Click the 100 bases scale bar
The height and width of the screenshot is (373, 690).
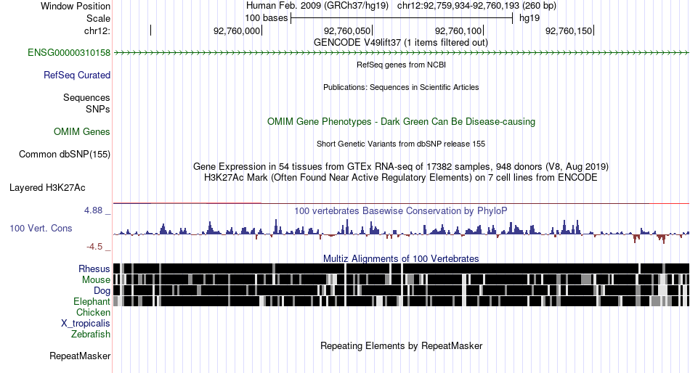[402, 18]
